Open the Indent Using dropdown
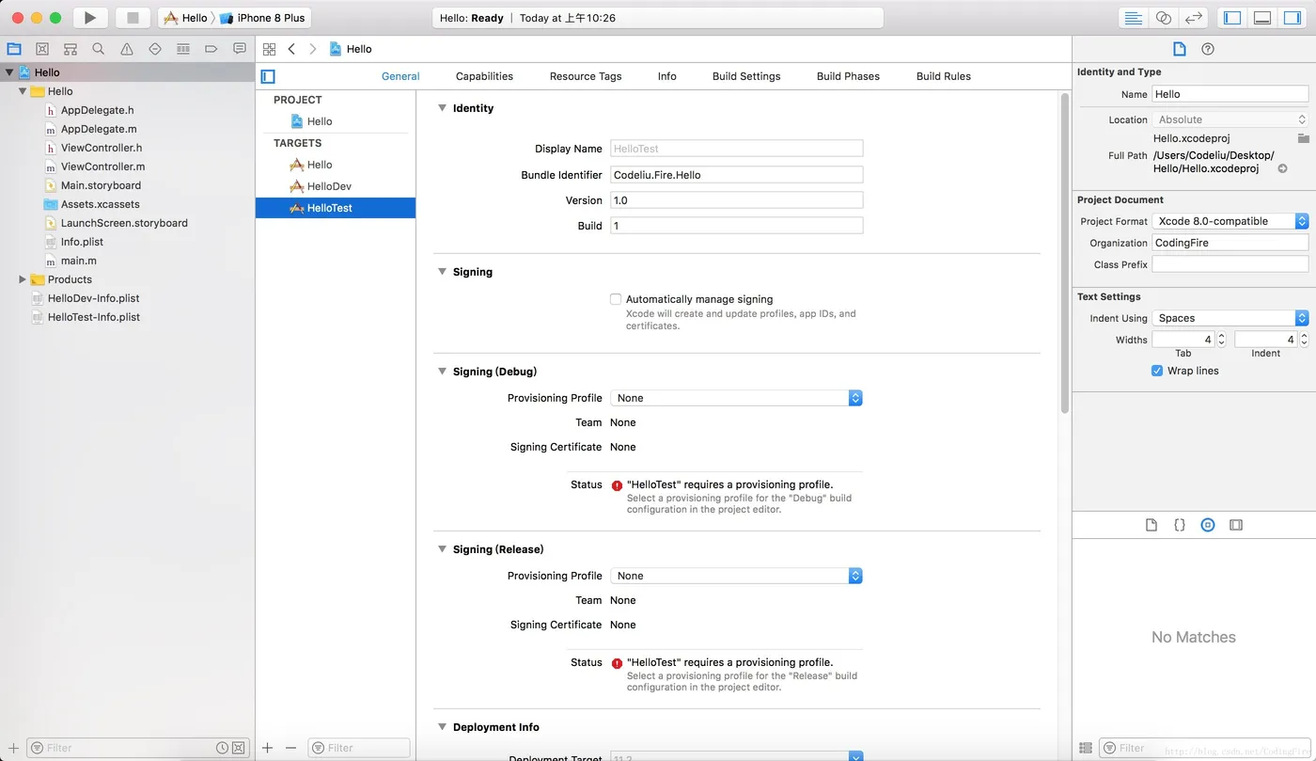The image size is (1316, 761). pyautogui.click(x=1230, y=318)
